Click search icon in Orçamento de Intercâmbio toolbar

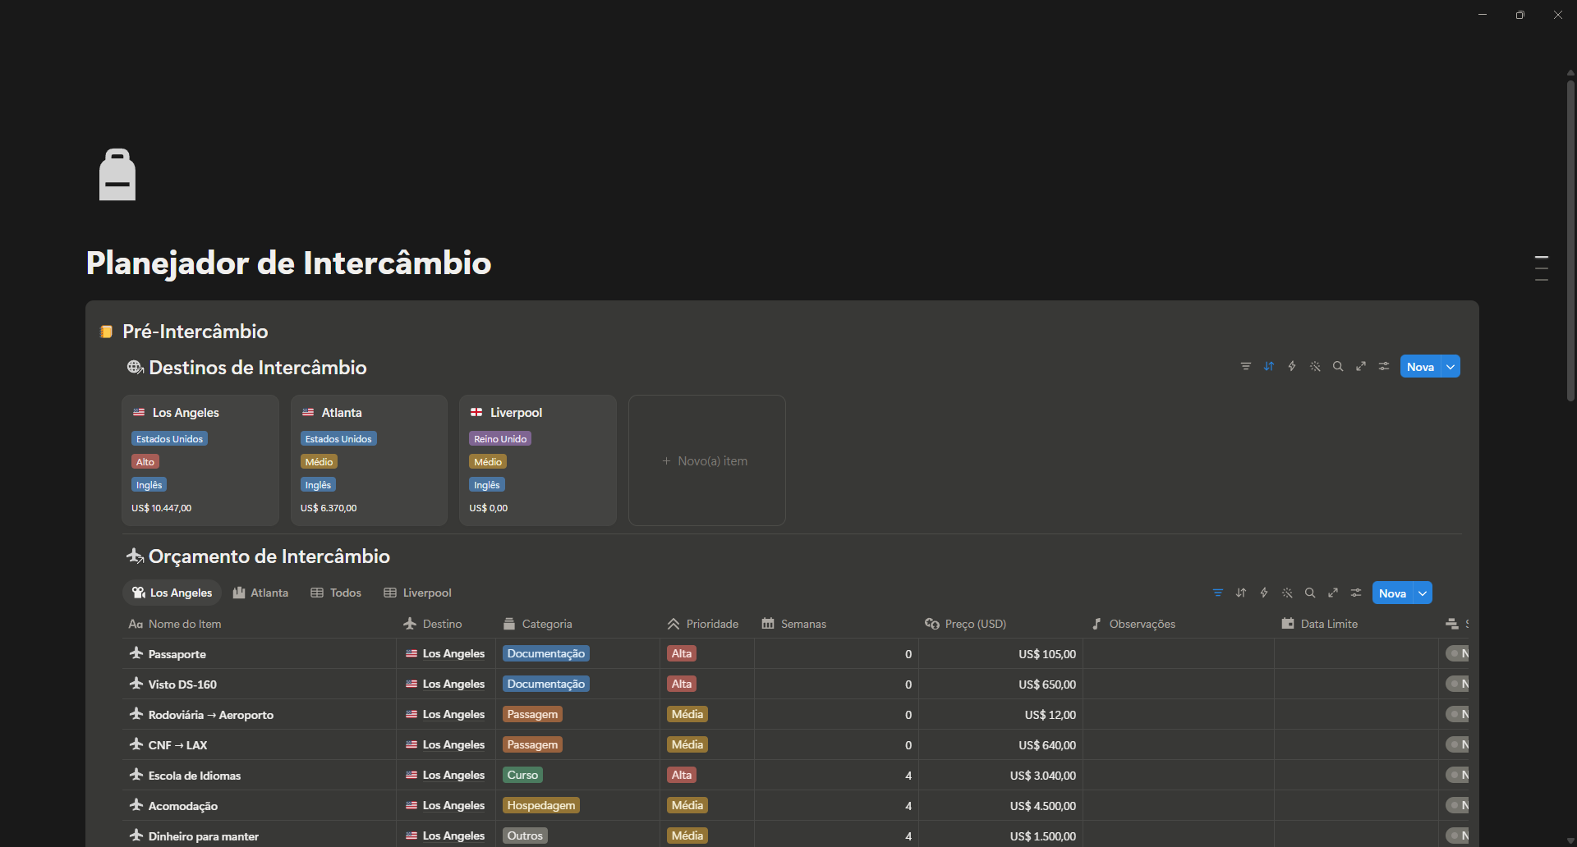coord(1310,593)
